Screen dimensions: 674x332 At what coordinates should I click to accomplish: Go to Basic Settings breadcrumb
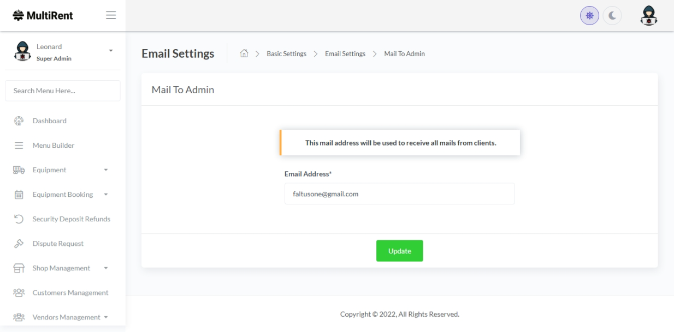pos(286,53)
